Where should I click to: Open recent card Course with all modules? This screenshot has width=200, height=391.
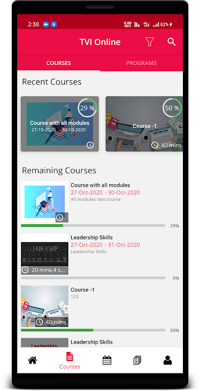(60, 124)
